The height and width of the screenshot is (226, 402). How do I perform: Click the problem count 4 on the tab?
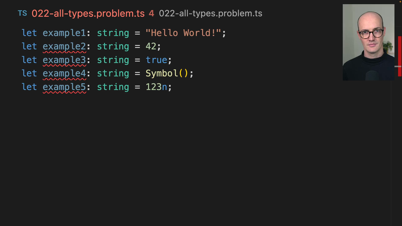tap(151, 13)
